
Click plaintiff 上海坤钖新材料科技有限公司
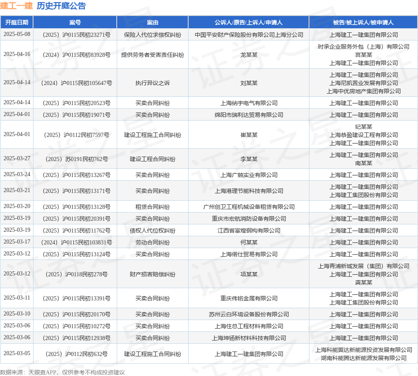[249, 338]
